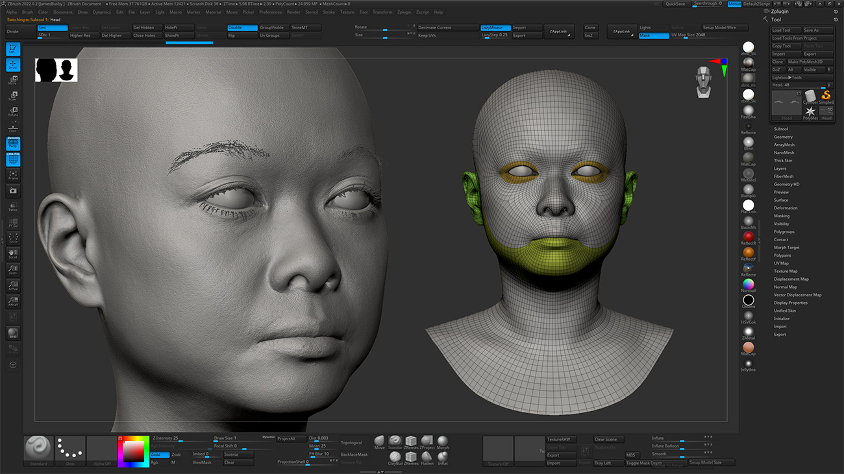The height and width of the screenshot is (474, 844).
Task: Click Make PolyMesh3D button
Action: tap(808, 61)
